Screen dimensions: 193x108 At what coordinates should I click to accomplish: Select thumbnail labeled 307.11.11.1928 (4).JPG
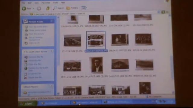tap(72, 66)
